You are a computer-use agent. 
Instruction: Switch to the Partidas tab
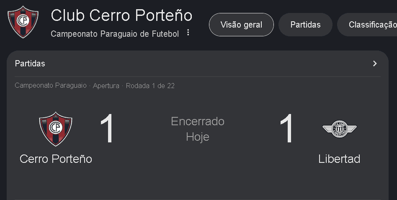tap(305, 25)
